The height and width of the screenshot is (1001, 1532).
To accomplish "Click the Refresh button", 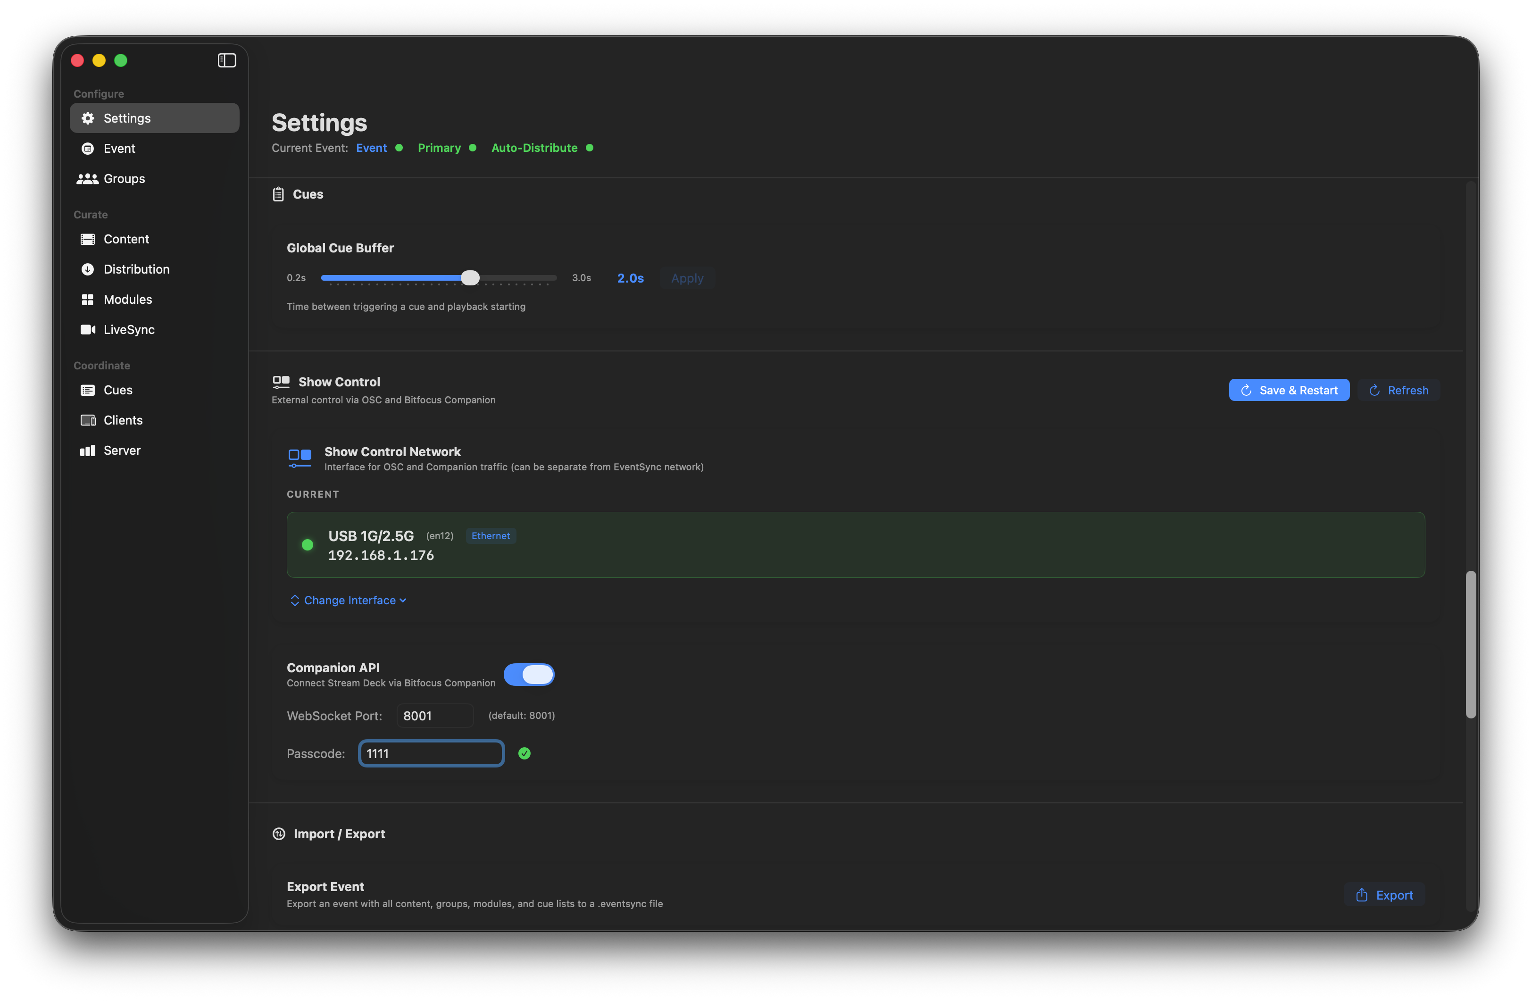I will tap(1399, 391).
